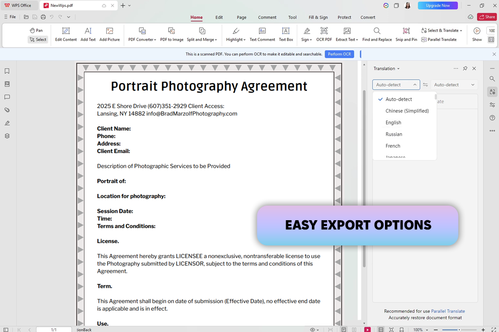Click the right sidebar help icon
Image resolution: width=499 pixels, height=332 pixels.
(492, 118)
